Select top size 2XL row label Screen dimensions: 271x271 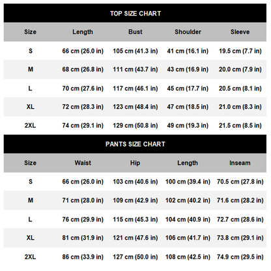(x=30, y=126)
